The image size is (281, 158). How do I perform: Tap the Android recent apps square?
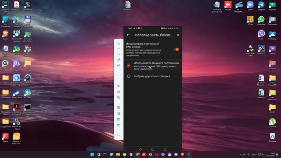click(165, 149)
